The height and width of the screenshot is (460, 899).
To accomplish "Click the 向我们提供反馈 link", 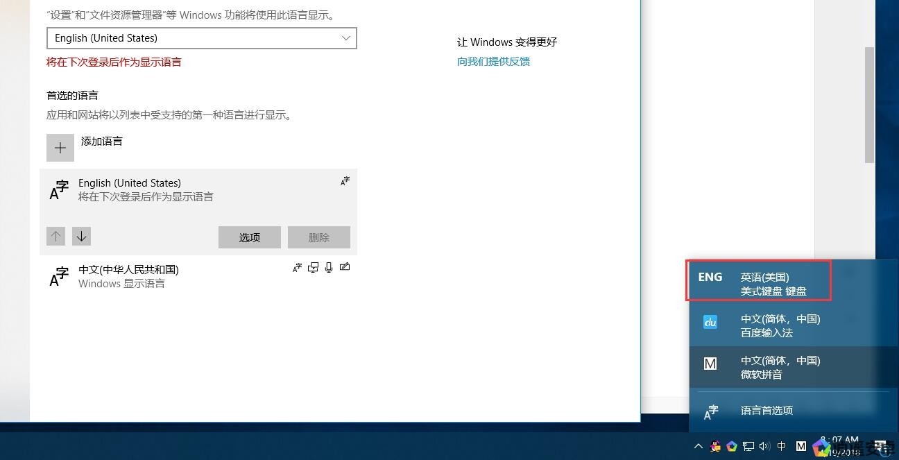I will pyautogui.click(x=493, y=61).
